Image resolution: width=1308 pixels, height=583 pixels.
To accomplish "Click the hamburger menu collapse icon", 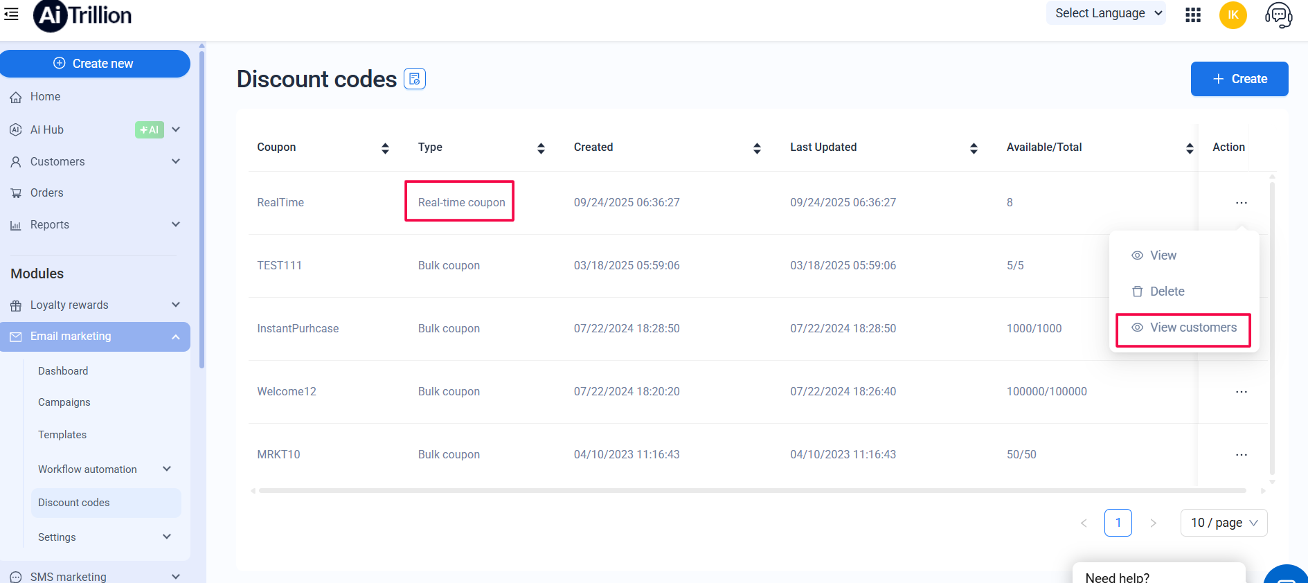I will click(11, 14).
